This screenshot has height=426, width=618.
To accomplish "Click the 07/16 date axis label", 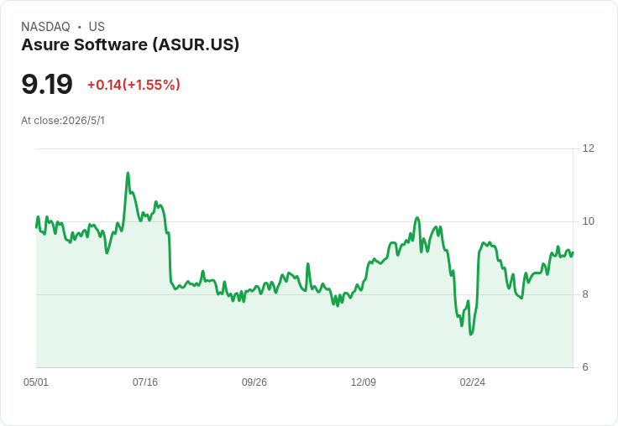I will point(145,382).
